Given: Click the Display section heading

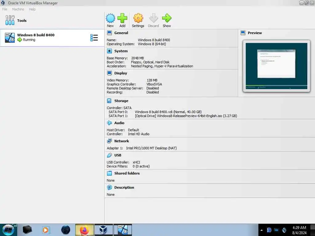Looking at the screenshot, I should click(121, 73).
